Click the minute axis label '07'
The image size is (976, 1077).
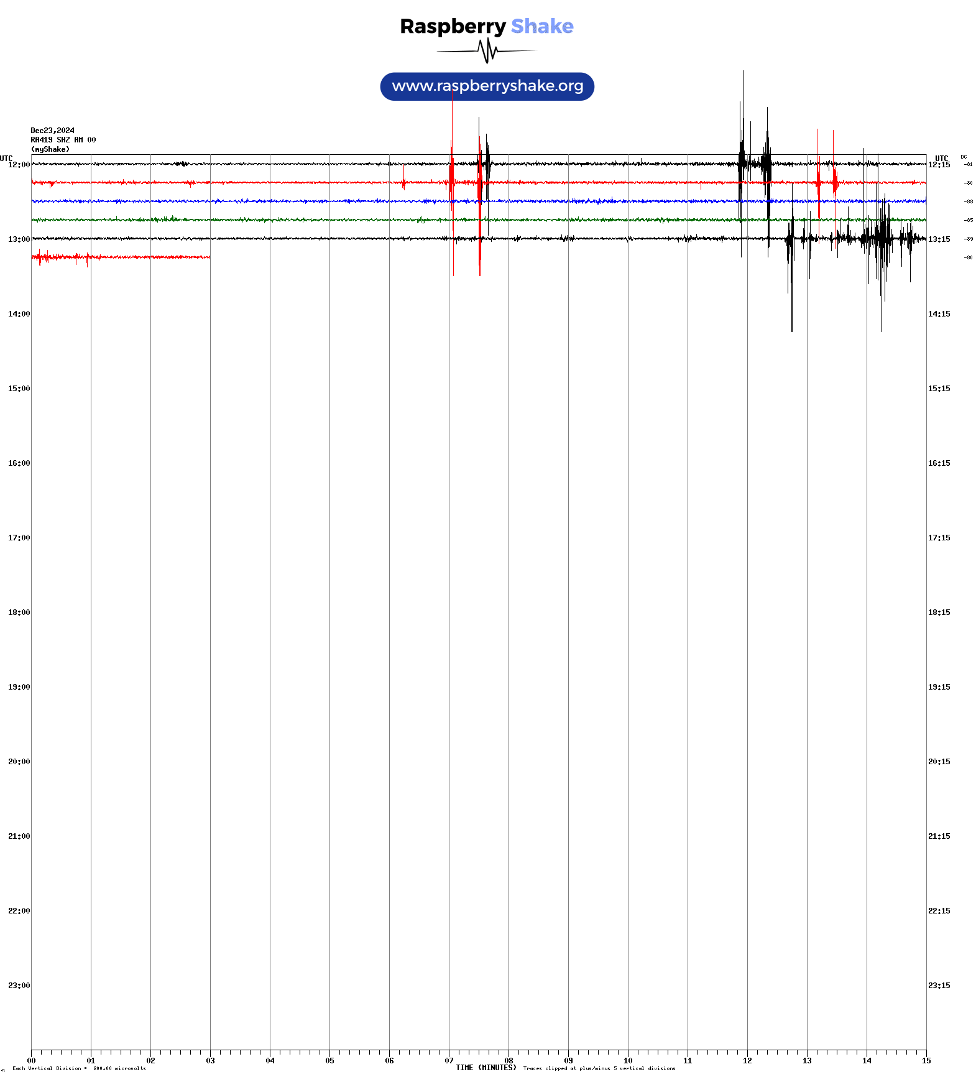point(449,1061)
